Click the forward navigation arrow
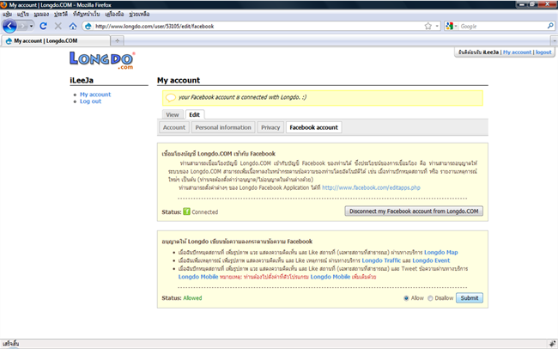 pyautogui.click(x=22, y=26)
